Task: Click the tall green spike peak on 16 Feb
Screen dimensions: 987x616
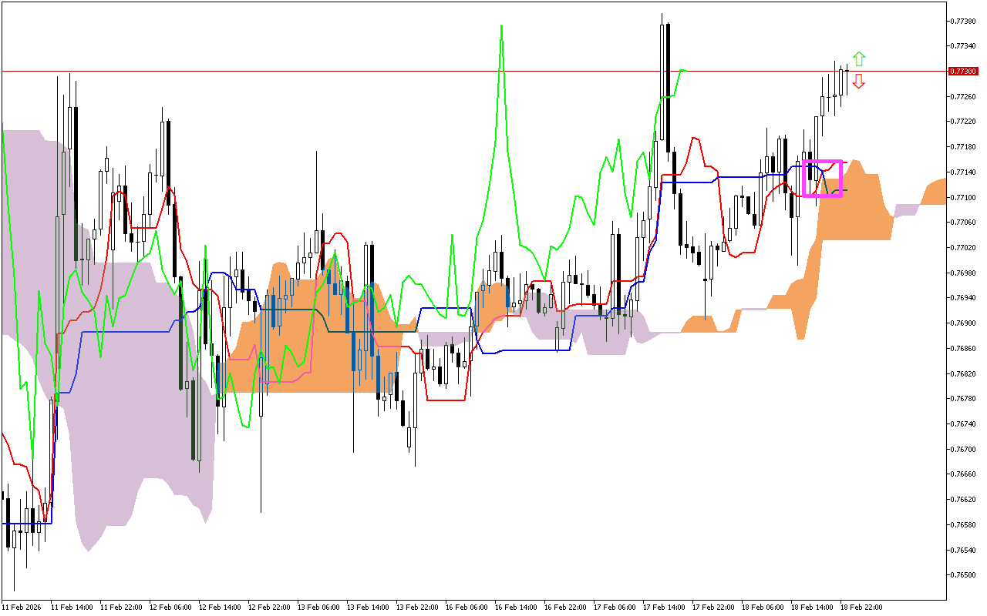Action: click(501, 26)
